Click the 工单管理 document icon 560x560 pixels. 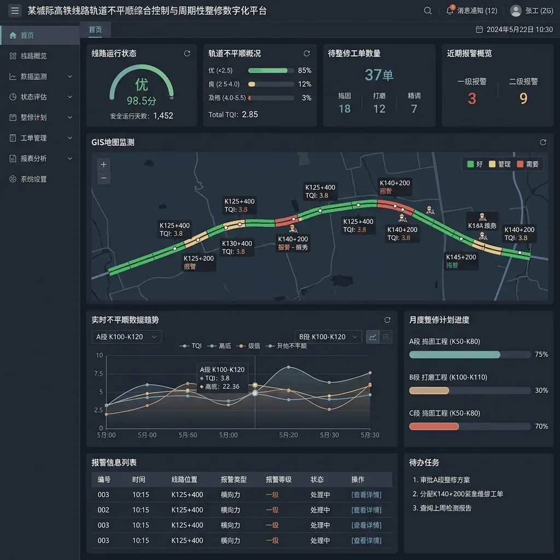pos(13,138)
